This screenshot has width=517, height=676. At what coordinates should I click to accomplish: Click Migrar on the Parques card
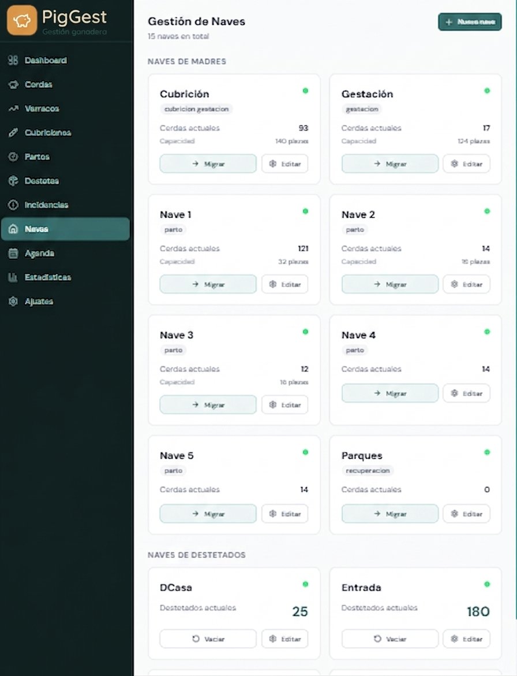click(x=390, y=514)
